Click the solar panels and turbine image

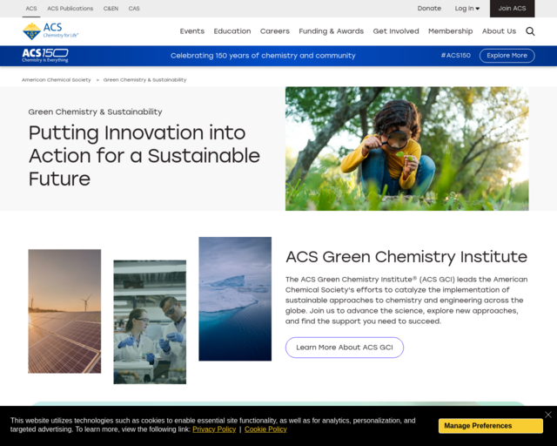64,311
